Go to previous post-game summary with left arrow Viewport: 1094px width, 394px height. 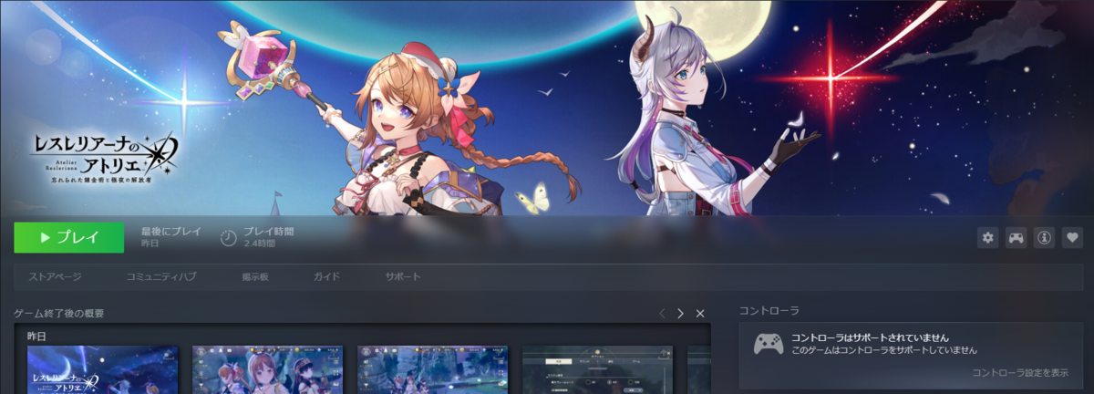[662, 313]
